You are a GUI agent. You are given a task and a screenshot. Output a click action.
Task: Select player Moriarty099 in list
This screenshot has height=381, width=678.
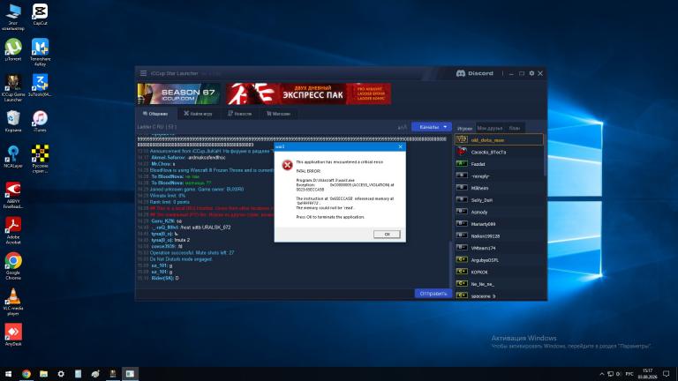click(x=499, y=224)
